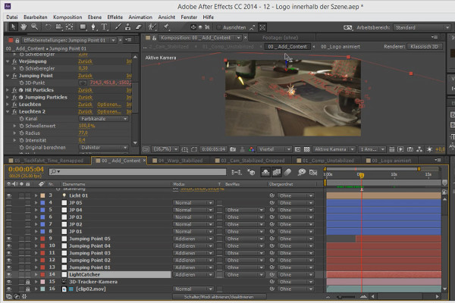Switch to 04_Warp_Stabilized timeline tab
This screenshot has height=303, width=455.
click(180, 161)
